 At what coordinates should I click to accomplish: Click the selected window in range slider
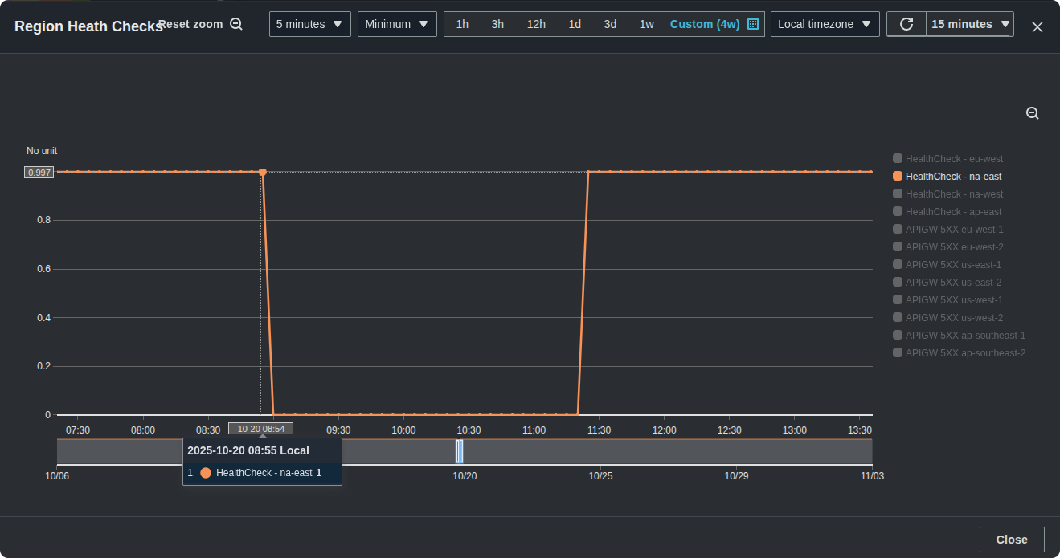pos(459,451)
